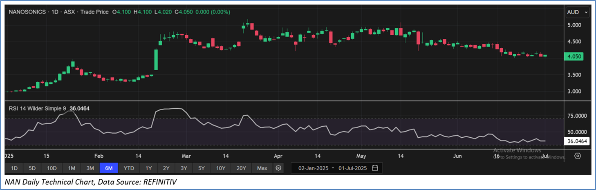Viewport: 596px width, 190px height.
Task: Click the 4.050 current price tag
Action: pos(574,56)
